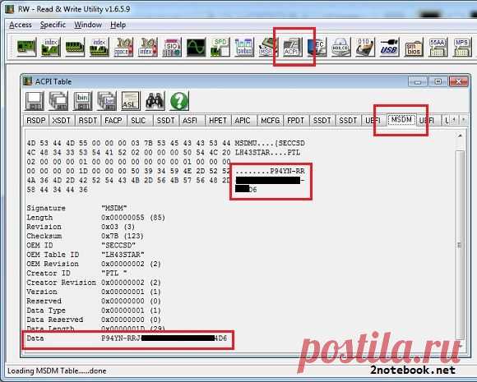Select the MSDM tab
The image size is (477, 382).
click(401, 120)
